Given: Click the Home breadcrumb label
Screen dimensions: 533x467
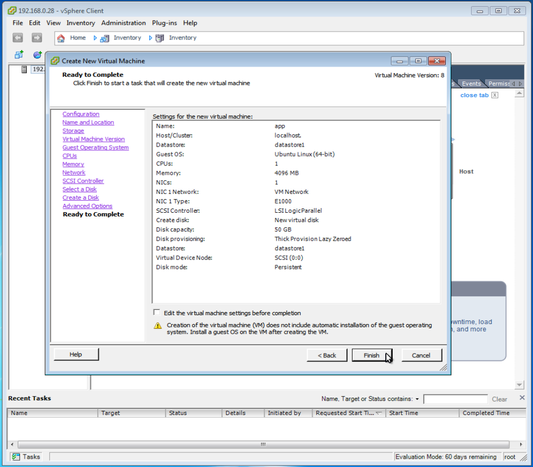Looking at the screenshot, I should tap(78, 38).
